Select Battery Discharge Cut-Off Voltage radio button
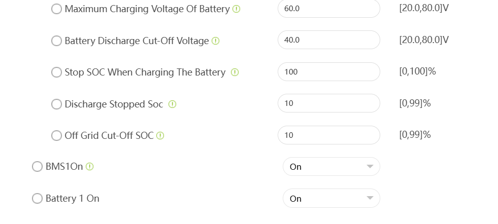 (56, 41)
